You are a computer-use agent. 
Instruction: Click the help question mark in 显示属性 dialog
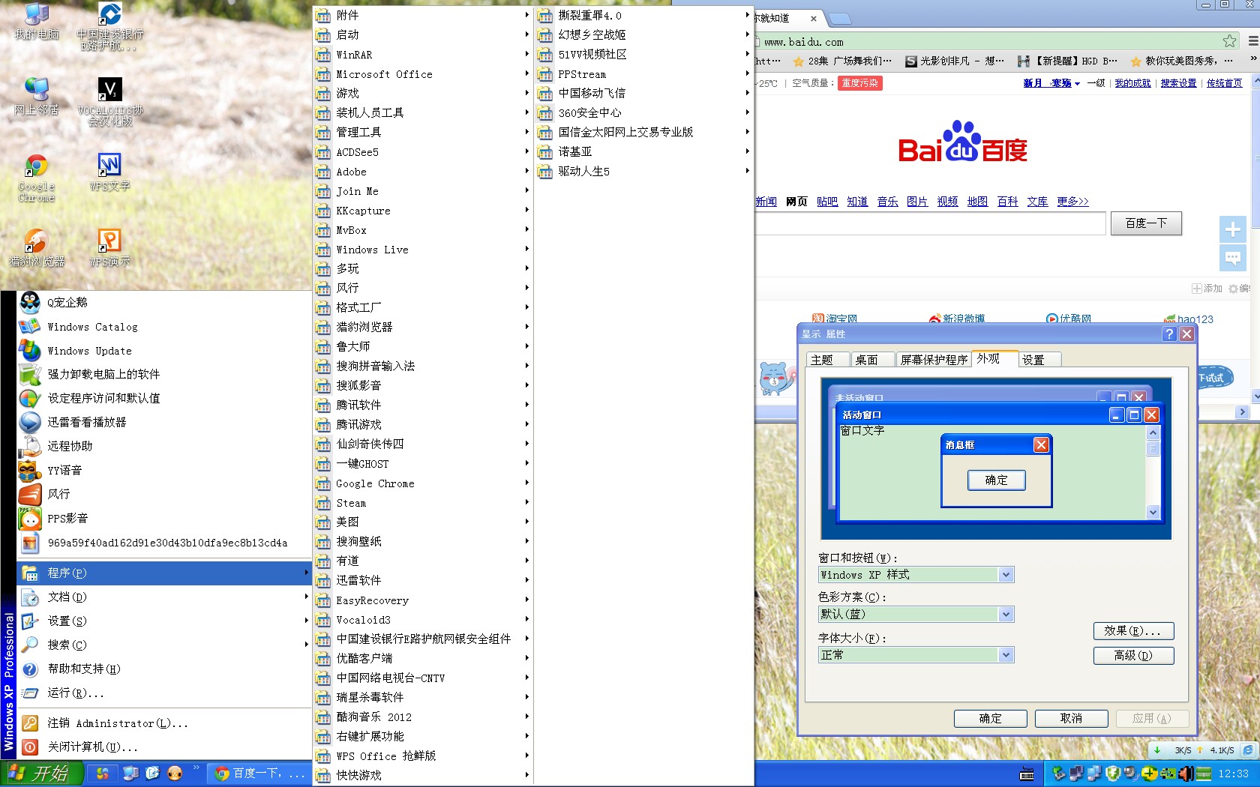pos(1169,334)
